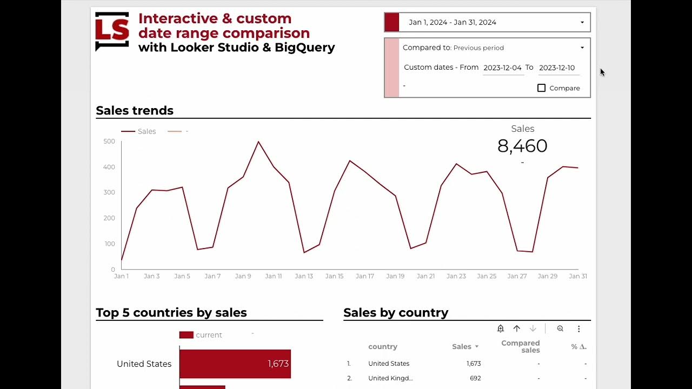Click the Jan 15 x-axis label

[x=334, y=276]
